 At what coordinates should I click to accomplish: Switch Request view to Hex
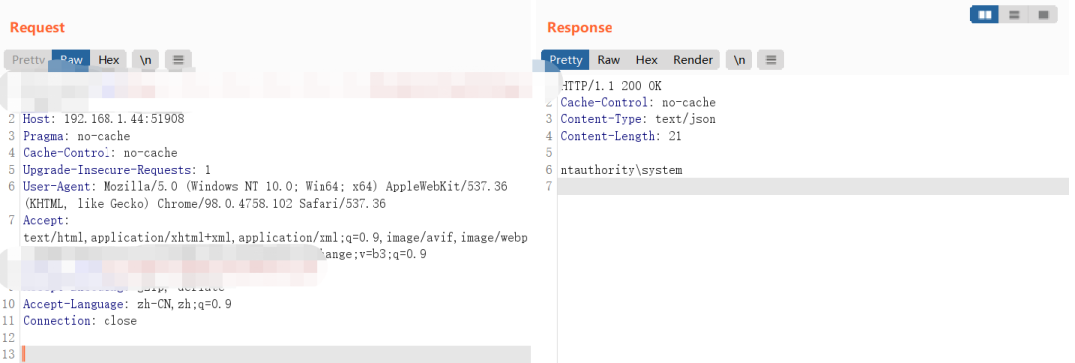pos(108,60)
